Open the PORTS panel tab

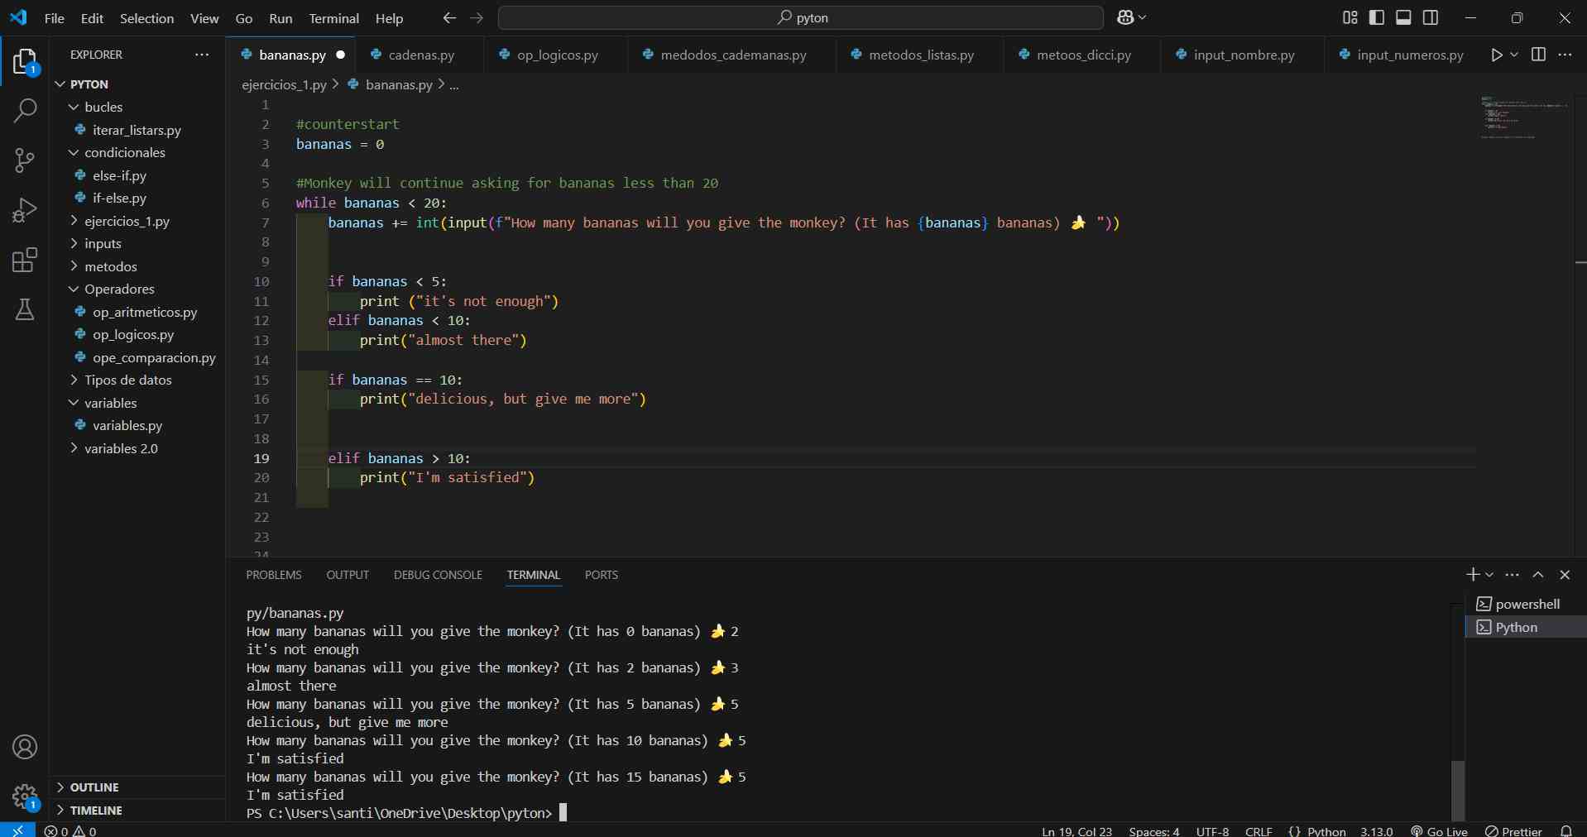coord(602,575)
